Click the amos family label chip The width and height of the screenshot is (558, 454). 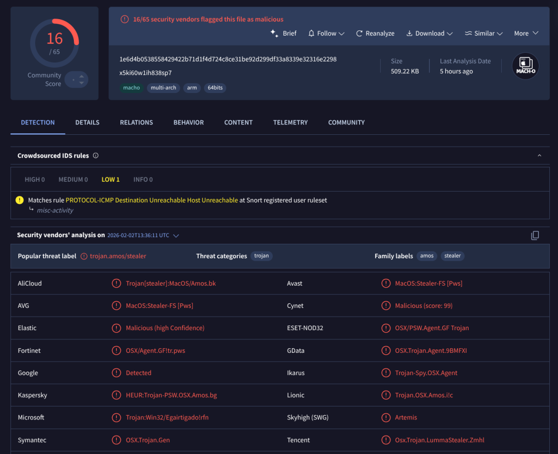coord(427,256)
